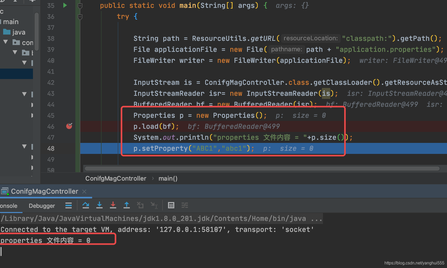Viewport: 447px width, 268px height.
Task: Click Step Over in debug toolbar
Action: pyautogui.click(x=86, y=205)
